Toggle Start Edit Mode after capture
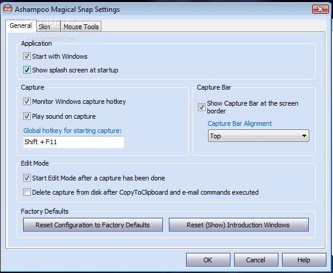333x273 pixels. point(27,178)
